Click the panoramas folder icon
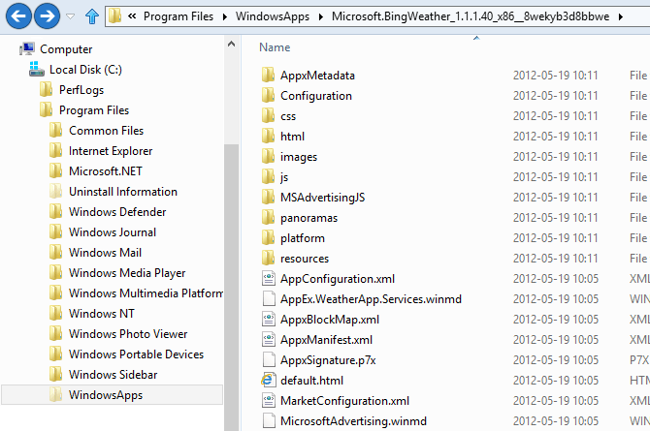The image size is (650, 431). pyautogui.click(x=268, y=217)
